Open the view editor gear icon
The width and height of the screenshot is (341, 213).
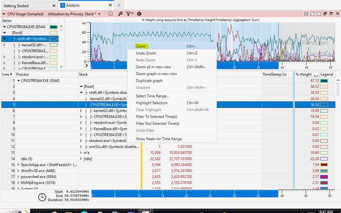139,14
